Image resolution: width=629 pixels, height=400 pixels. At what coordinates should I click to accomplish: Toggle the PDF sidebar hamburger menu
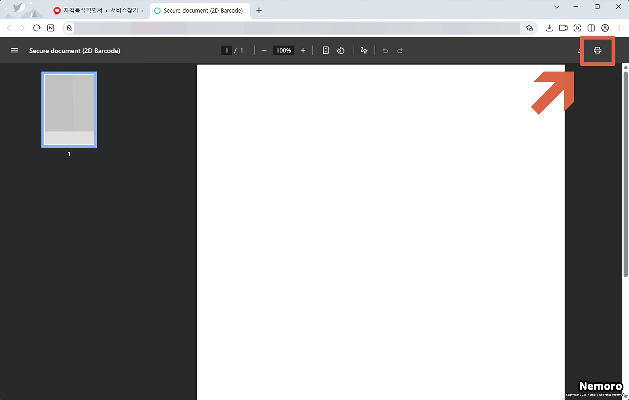(14, 50)
